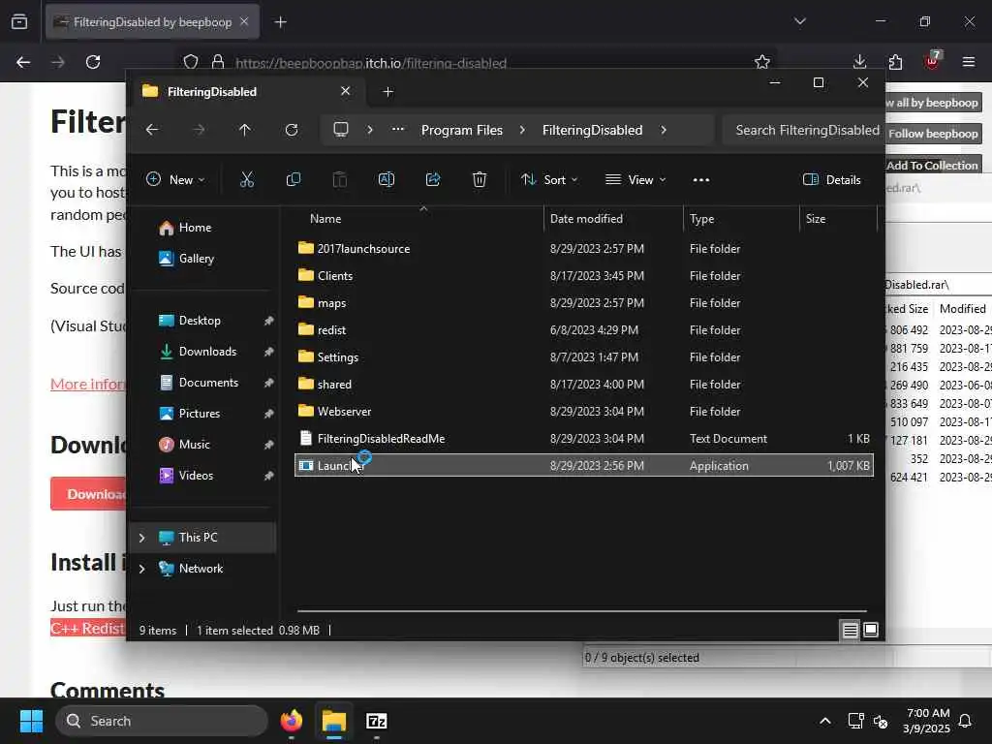Close the FilteringDisabled Explorer tab
Image resolution: width=992 pixels, height=744 pixels.
click(x=346, y=91)
